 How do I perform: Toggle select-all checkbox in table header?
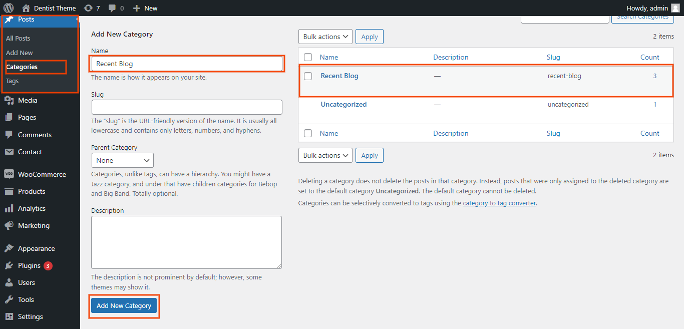tap(308, 57)
